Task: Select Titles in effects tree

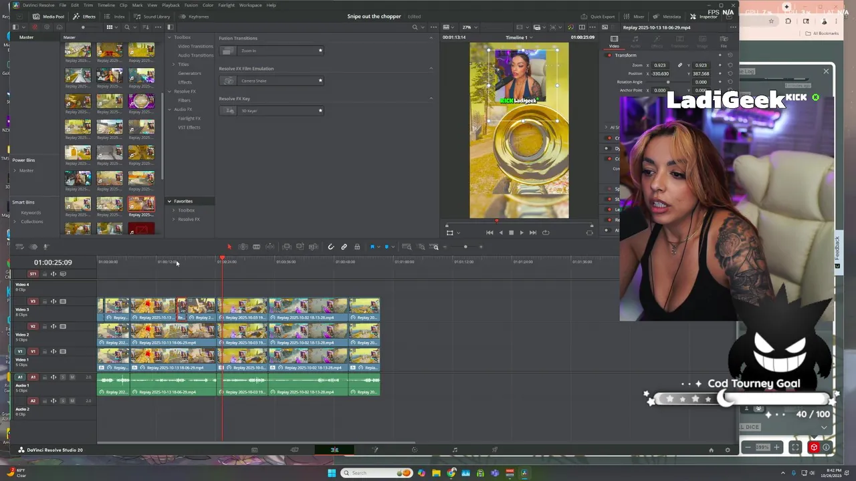Action: point(183,64)
